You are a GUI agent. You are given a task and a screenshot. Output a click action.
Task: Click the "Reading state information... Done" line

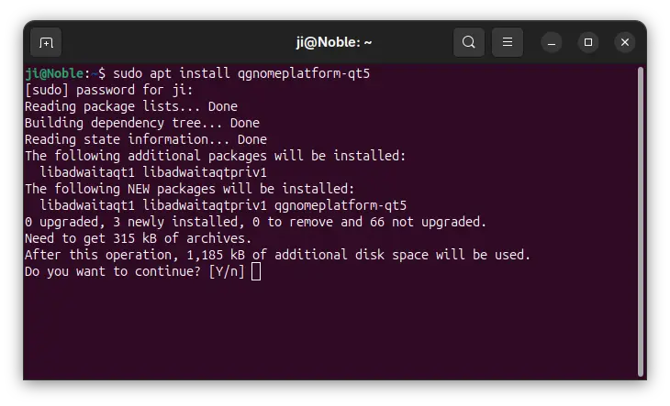(x=146, y=139)
